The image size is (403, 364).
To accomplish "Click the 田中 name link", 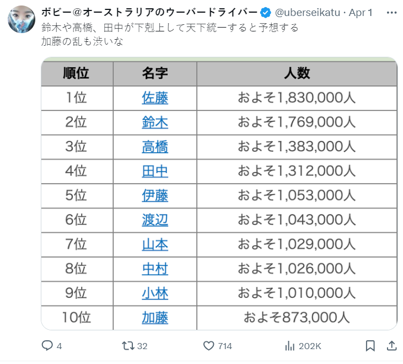I will click(x=155, y=171).
